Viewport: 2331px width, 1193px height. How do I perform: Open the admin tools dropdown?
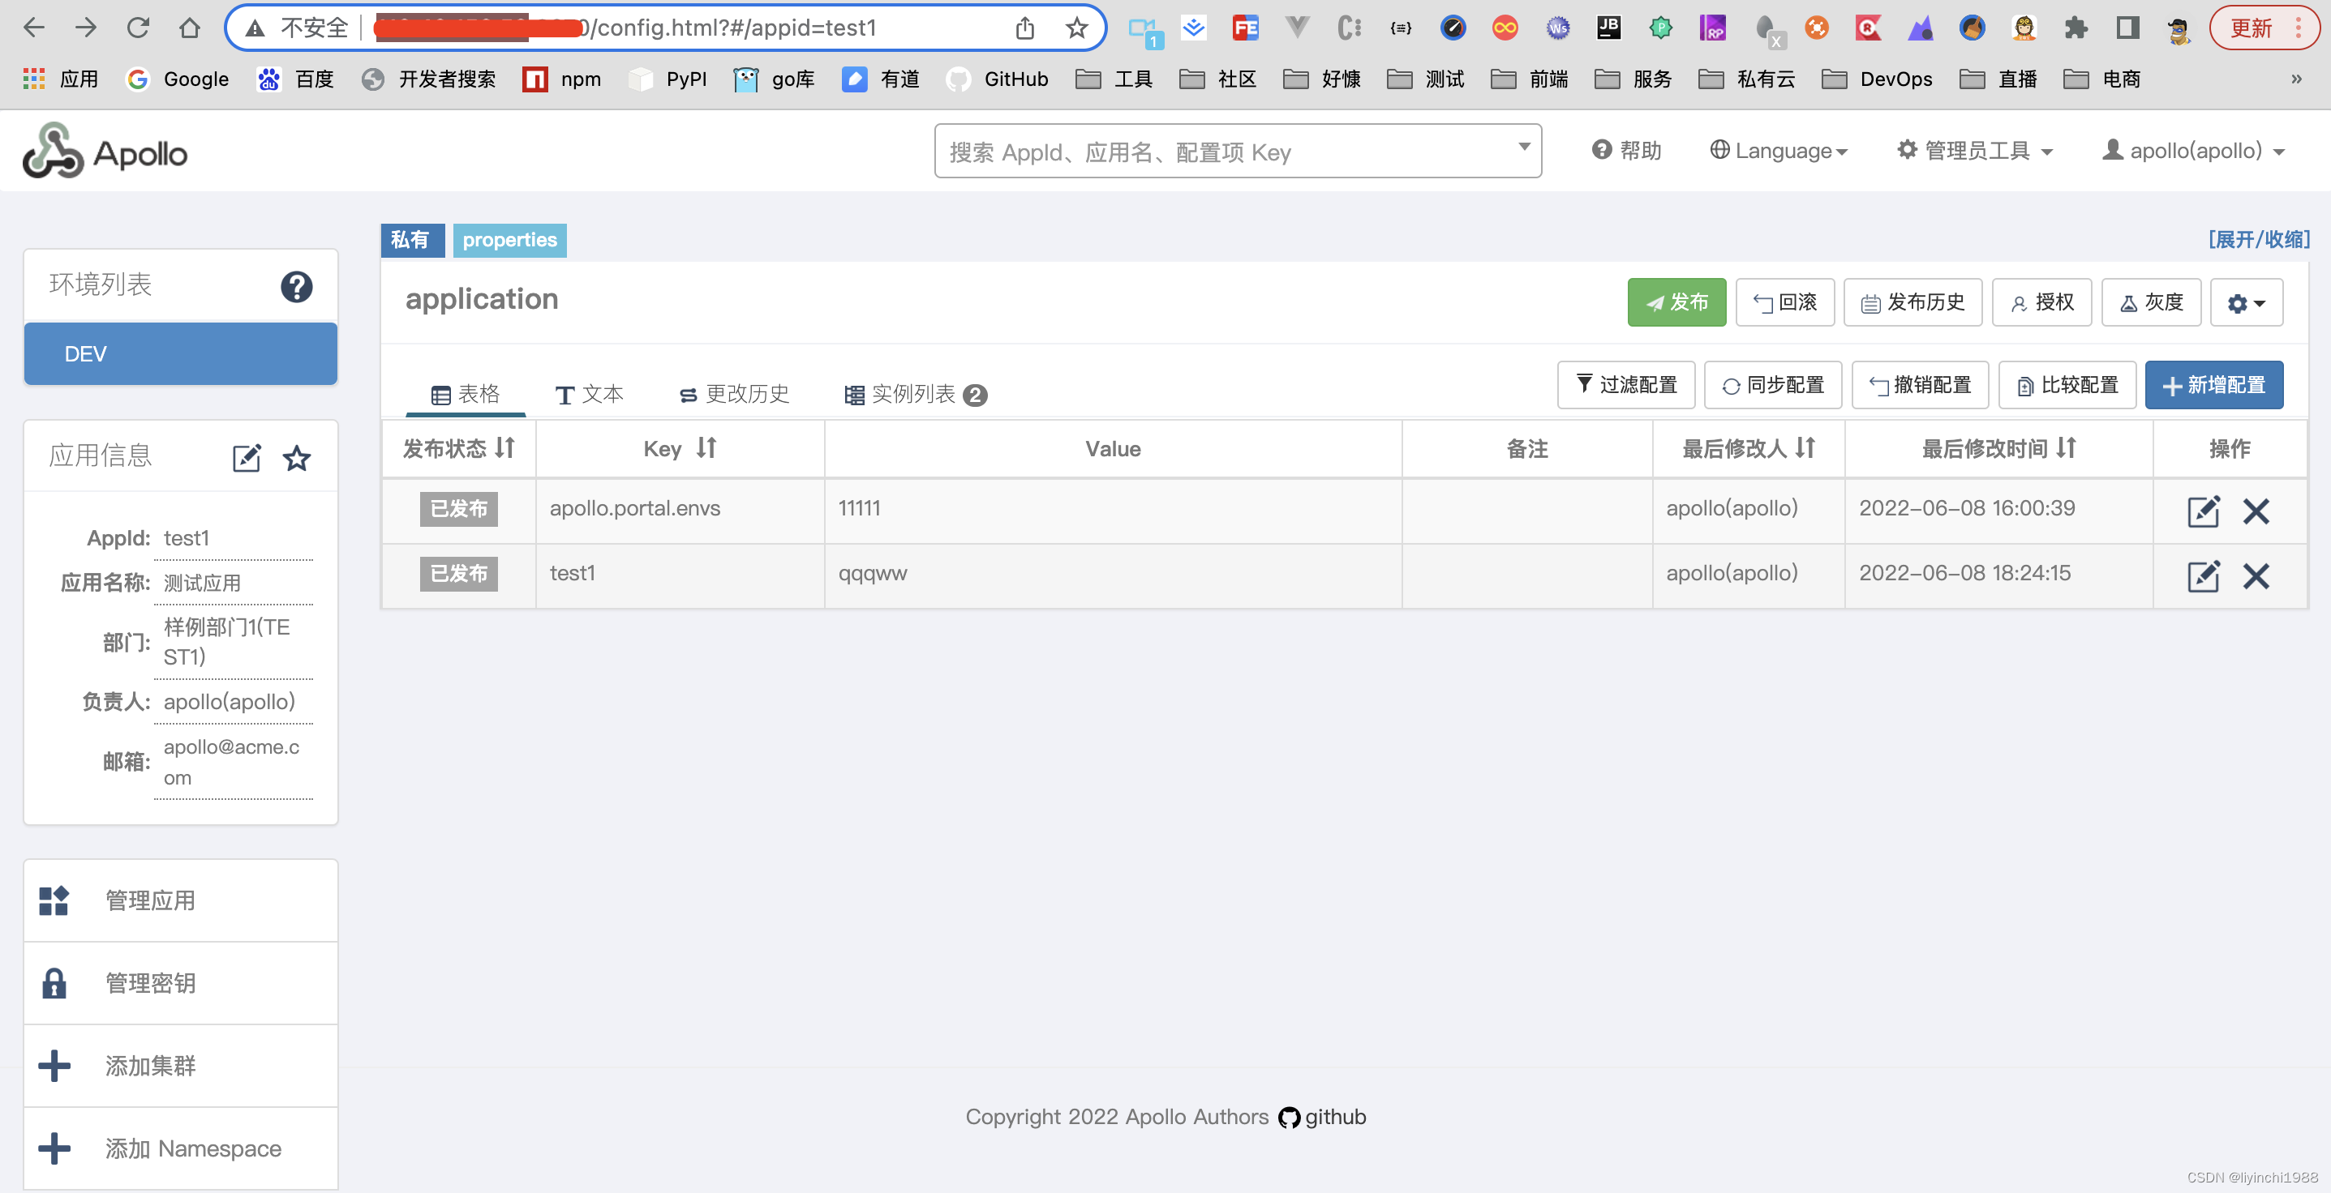pos(1974,151)
